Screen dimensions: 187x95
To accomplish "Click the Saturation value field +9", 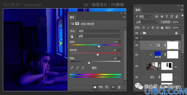I will tap(117, 50).
